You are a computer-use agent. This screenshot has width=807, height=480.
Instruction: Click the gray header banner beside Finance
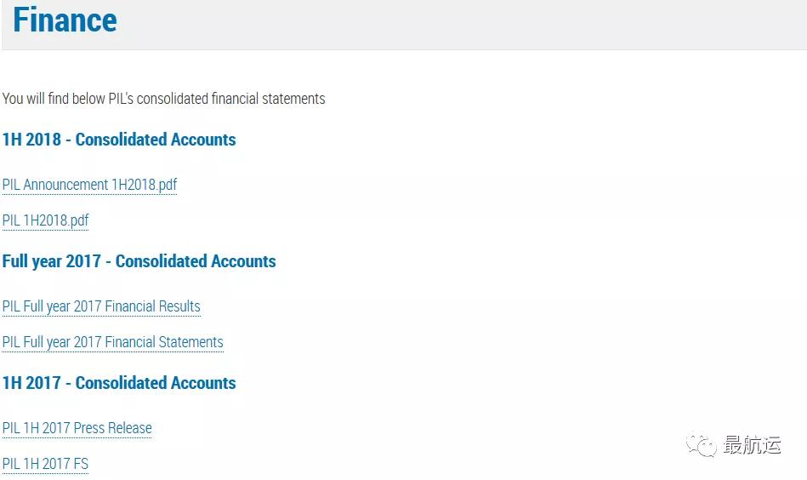(x=463, y=24)
